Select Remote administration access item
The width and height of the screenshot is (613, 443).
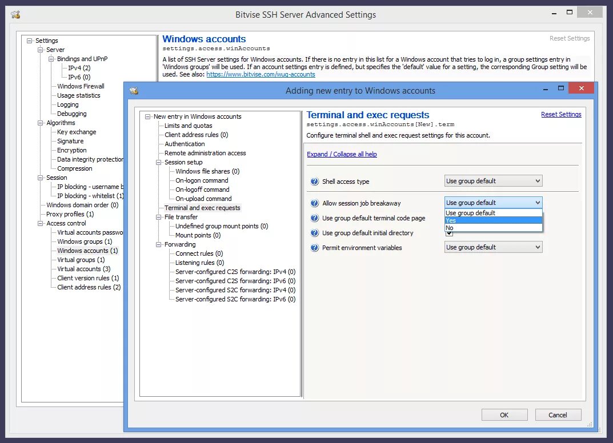click(x=205, y=153)
